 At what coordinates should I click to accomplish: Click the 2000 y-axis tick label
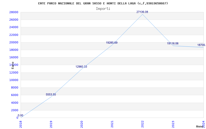[15, 110]
